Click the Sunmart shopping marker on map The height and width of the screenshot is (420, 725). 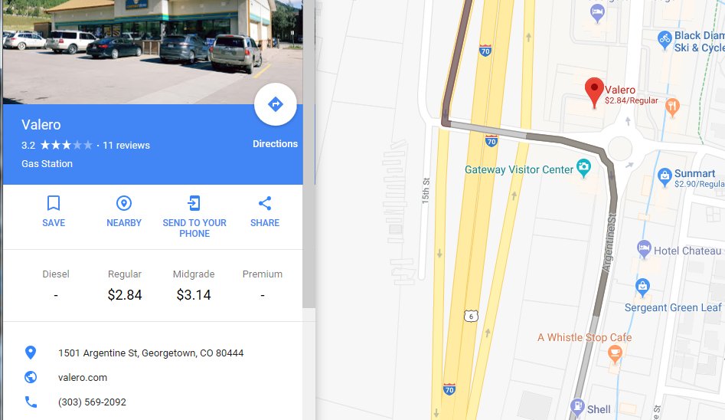pyautogui.click(x=665, y=177)
